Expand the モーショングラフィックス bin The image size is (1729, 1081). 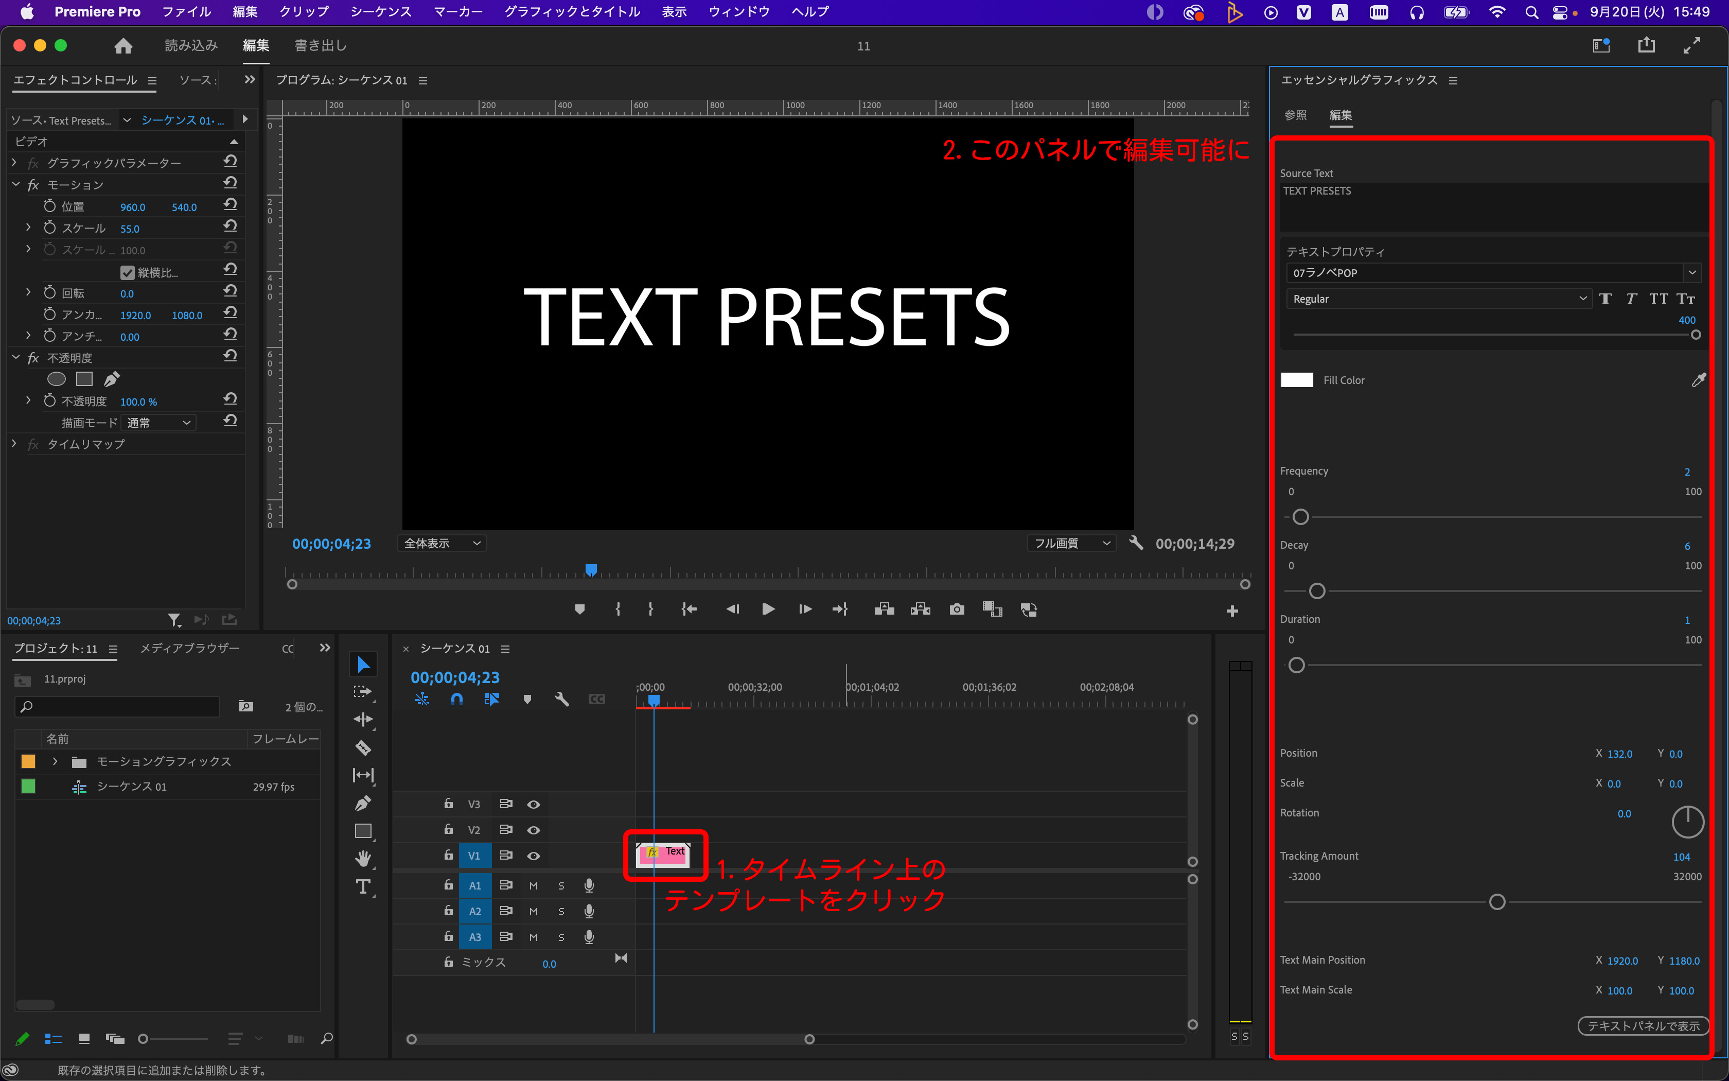55,761
